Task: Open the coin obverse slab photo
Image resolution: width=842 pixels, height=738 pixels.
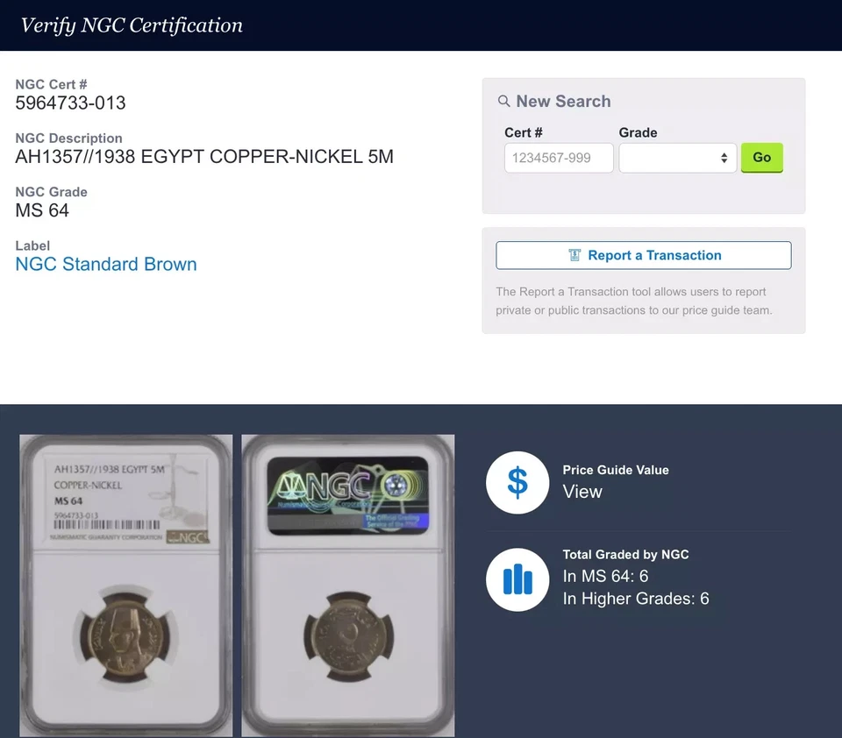Action: (126, 585)
